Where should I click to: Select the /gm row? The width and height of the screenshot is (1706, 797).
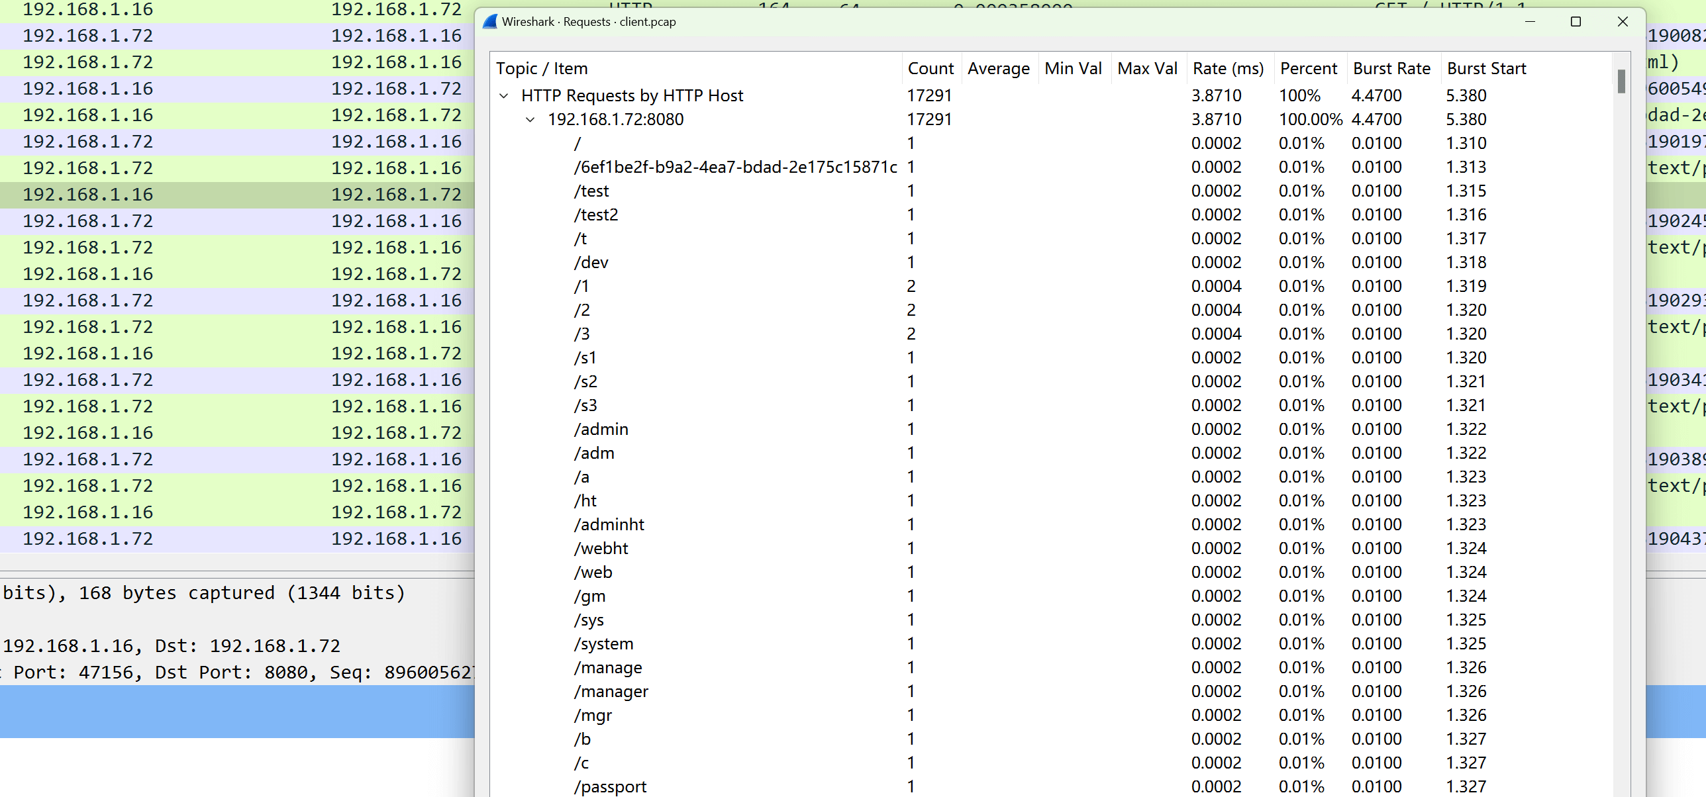pyautogui.click(x=1053, y=596)
